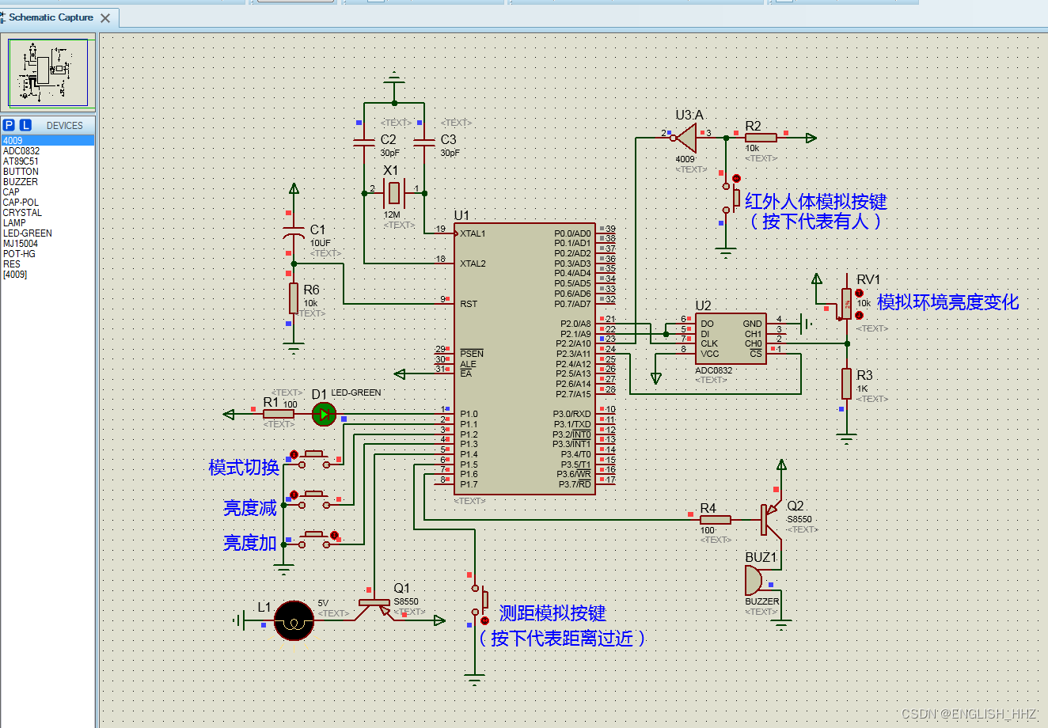Increase RV1 potentiometer with up arrow
This screenshot has height=728, width=1048.
[x=860, y=294]
